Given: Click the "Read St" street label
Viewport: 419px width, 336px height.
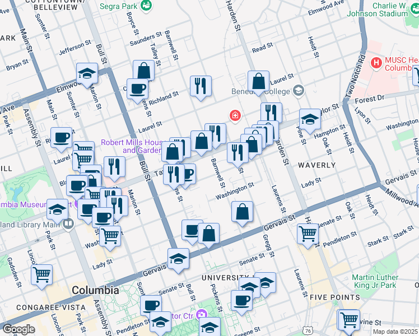Looking at the screenshot, I should pos(262,48).
